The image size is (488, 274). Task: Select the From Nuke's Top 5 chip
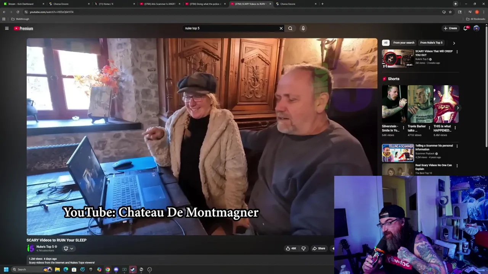pos(431,43)
